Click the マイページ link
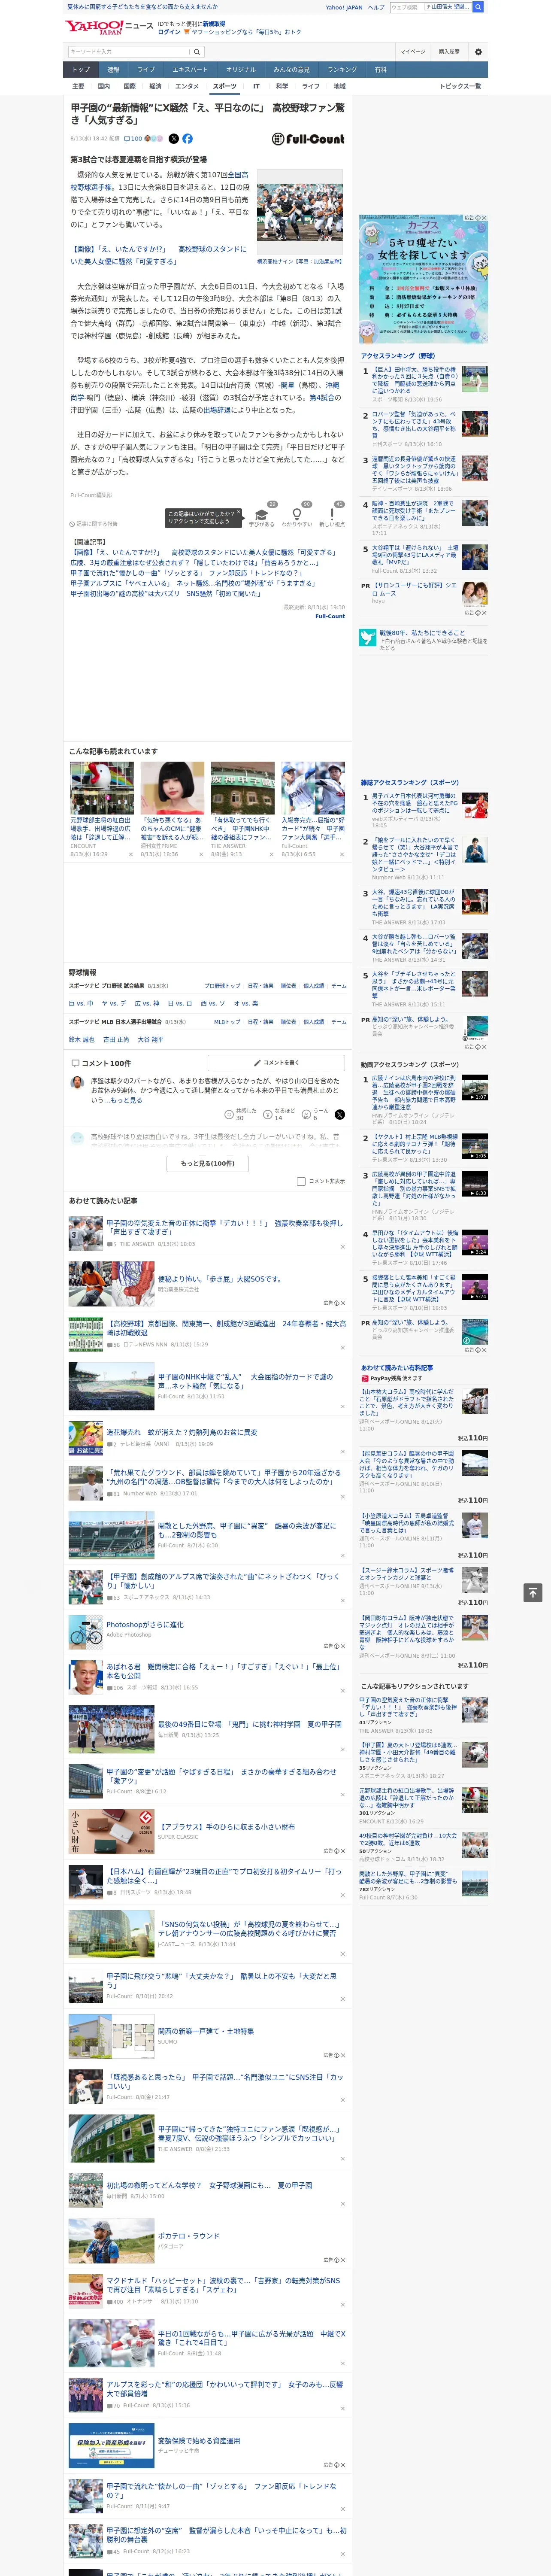Screen dimensions: 551x2576 (413, 52)
